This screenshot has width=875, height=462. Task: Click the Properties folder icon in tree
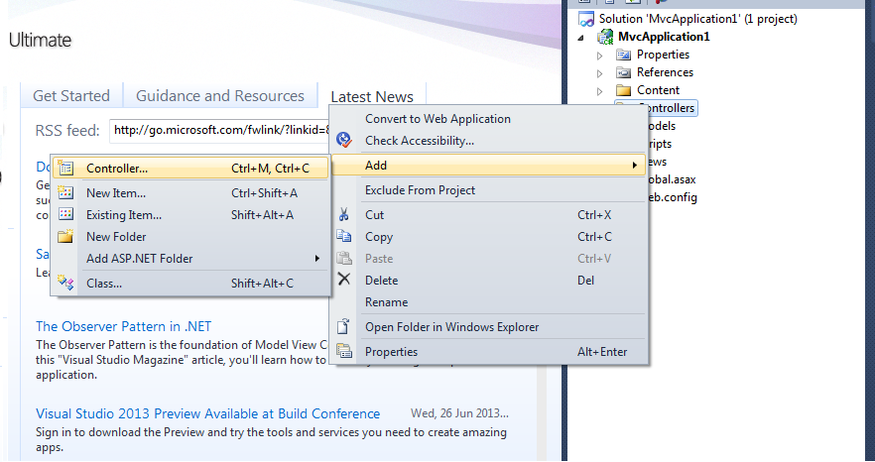(x=623, y=55)
